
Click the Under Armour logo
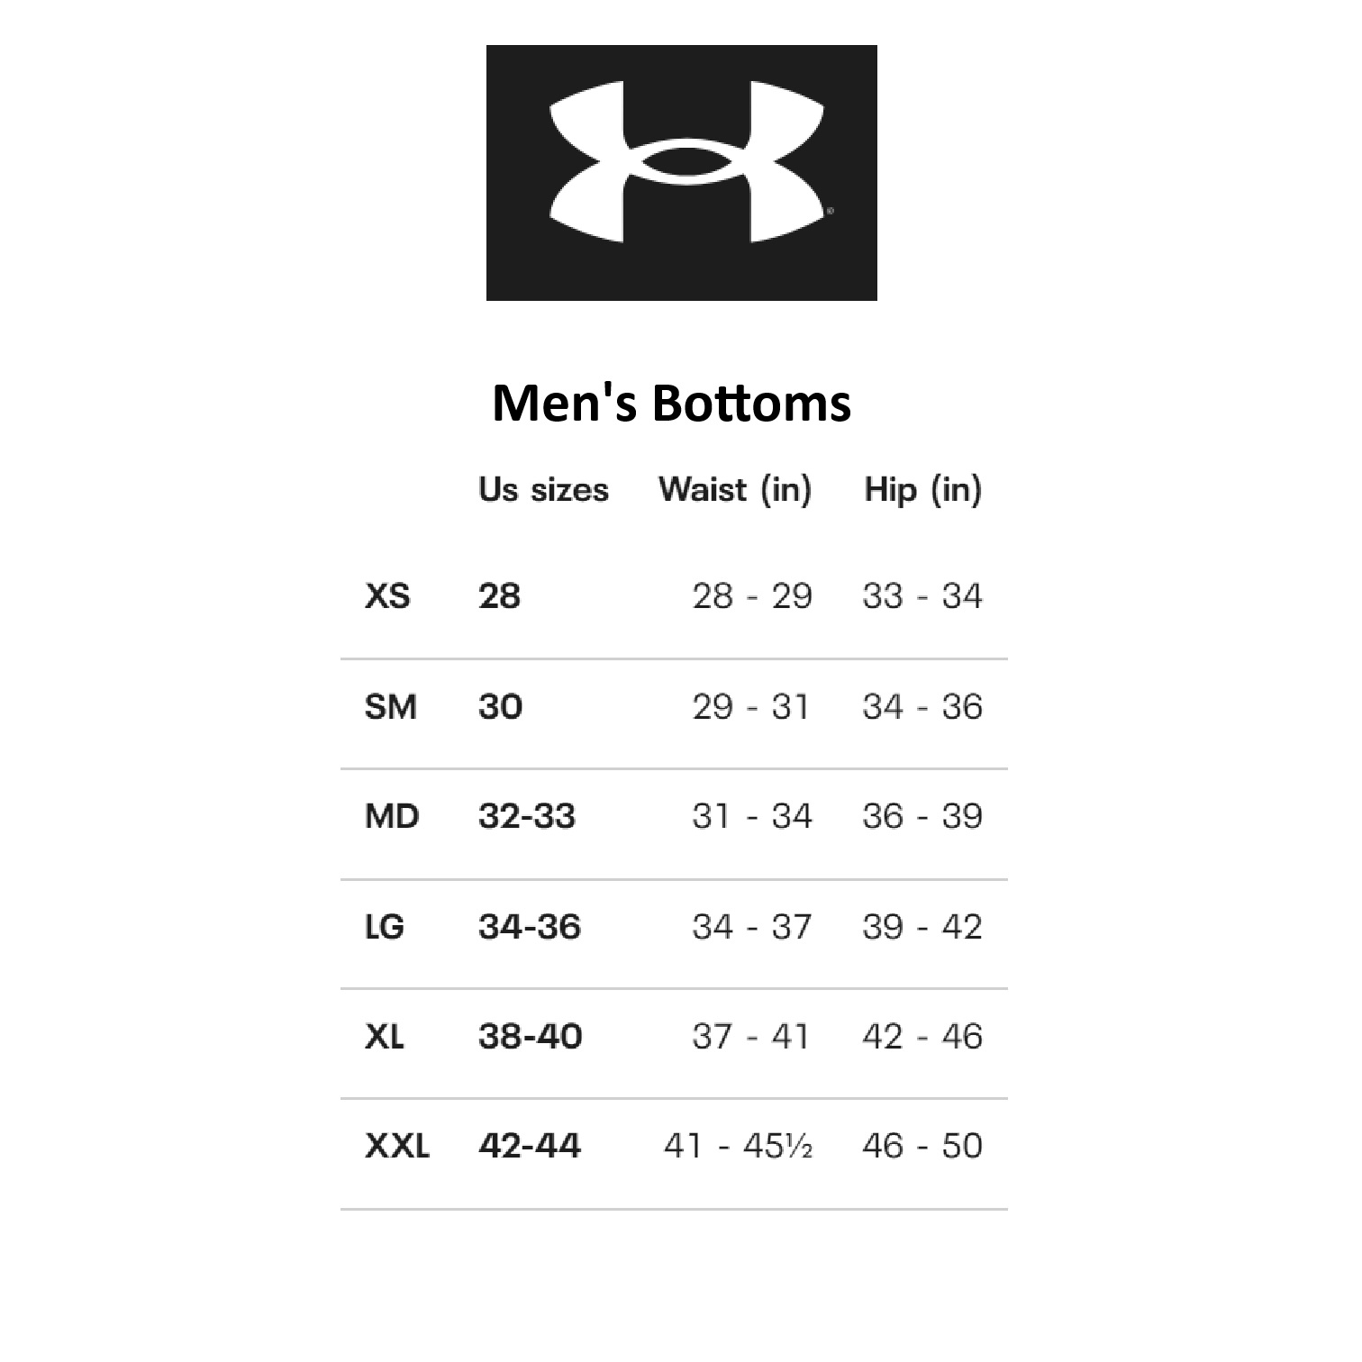click(x=681, y=172)
